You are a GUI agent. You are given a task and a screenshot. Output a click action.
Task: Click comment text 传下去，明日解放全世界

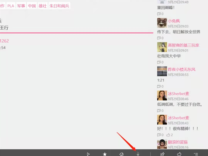179,32
